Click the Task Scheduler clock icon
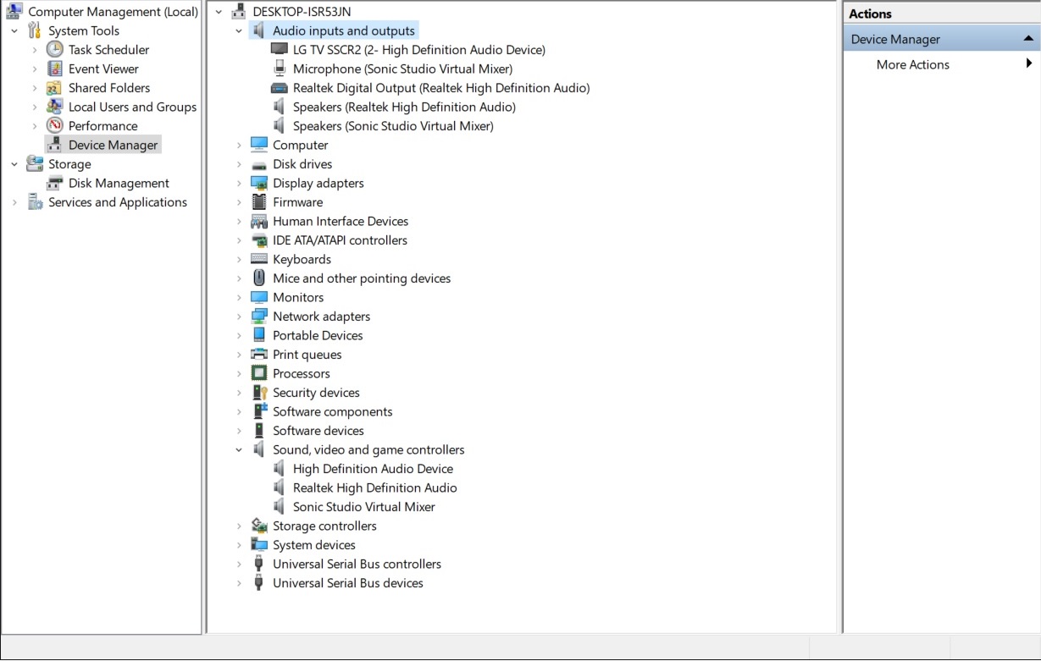 click(x=55, y=50)
